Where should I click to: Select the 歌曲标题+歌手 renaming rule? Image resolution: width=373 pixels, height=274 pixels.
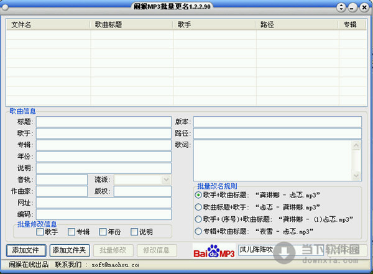(x=198, y=207)
